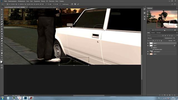Open Yandex Browser from the taskbar
This screenshot has width=178, height=100.
tap(20, 98)
